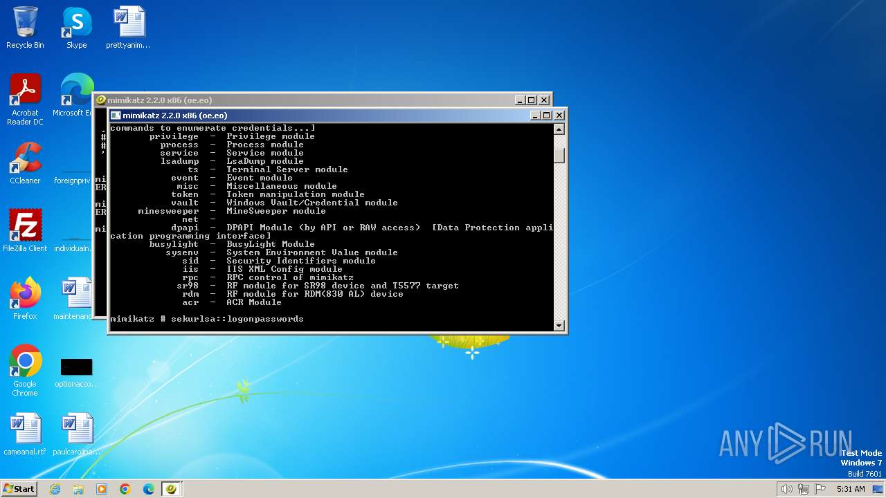886x498 pixels.
Task: Launch CCleaner from the desktop
Action: click(25, 163)
